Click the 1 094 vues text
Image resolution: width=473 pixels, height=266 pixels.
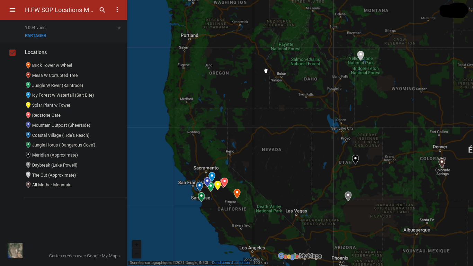click(35, 28)
